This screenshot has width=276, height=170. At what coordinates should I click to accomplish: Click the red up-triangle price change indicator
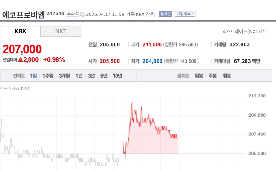coord(20,59)
